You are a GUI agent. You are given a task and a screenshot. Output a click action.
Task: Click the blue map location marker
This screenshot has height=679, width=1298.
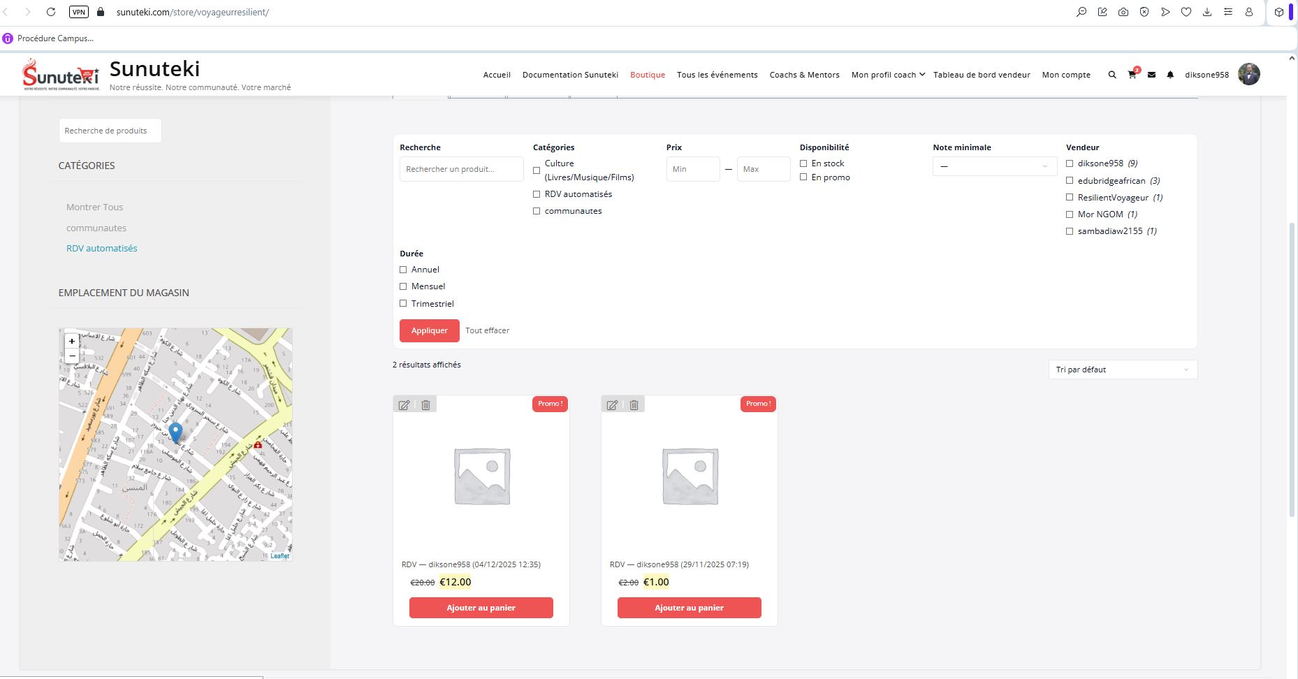pyautogui.click(x=176, y=432)
